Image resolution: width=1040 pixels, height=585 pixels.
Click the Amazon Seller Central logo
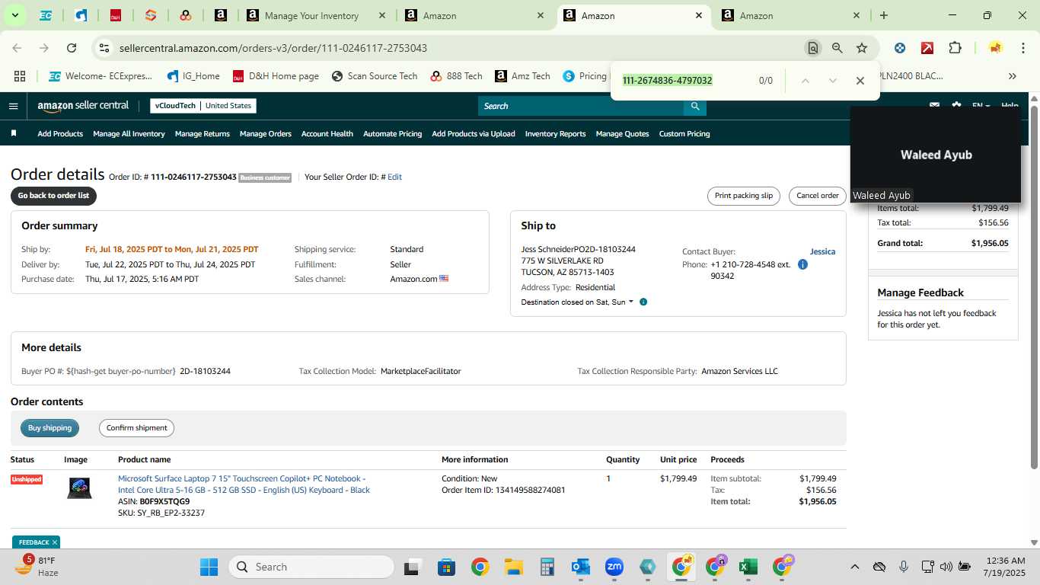pyautogui.click(x=83, y=106)
